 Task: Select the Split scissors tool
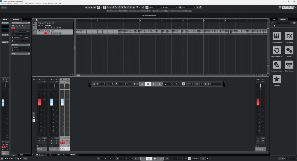pos(116,7)
